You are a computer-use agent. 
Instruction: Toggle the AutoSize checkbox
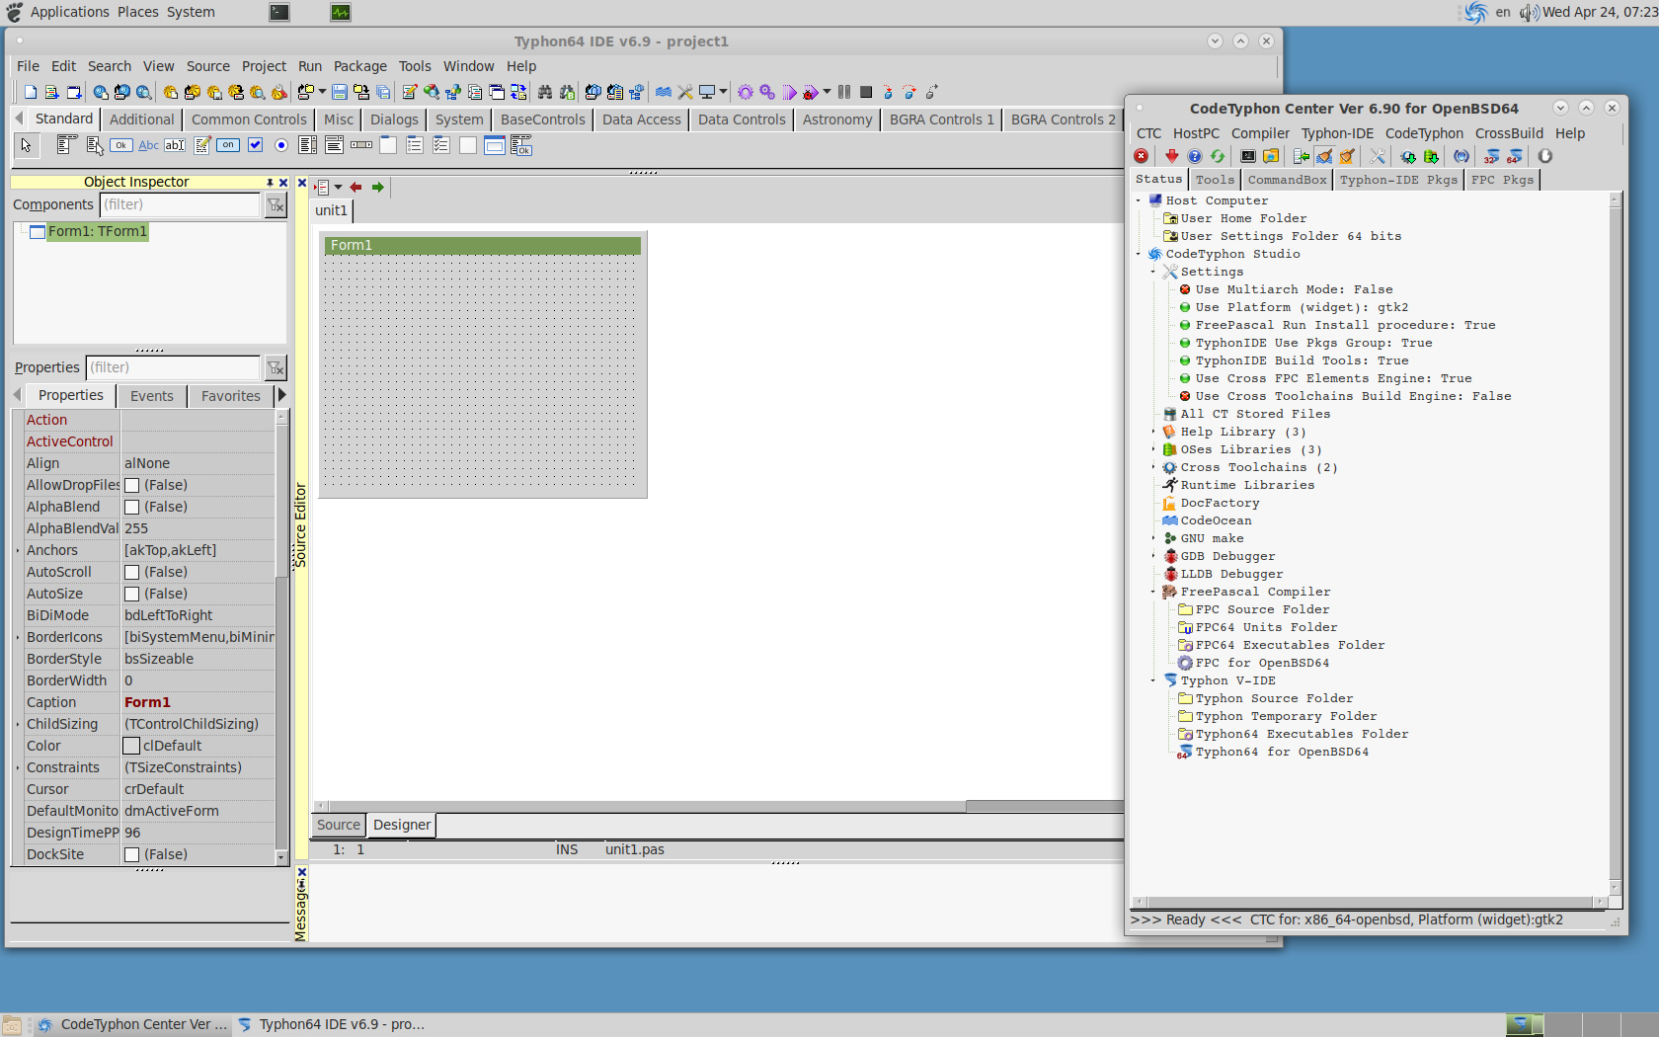pos(131,594)
